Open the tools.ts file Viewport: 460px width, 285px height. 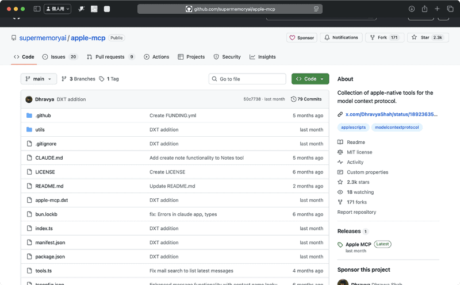click(x=44, y=271)
